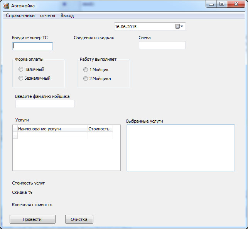Click the Автомойка app icon in title bar

[6, 6]
